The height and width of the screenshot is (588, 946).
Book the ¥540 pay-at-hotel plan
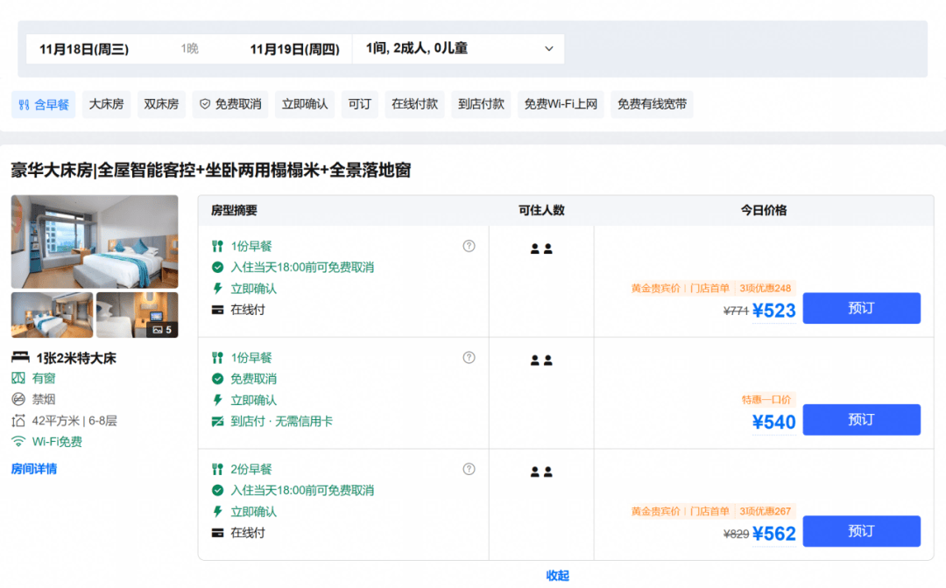[861, 419]
